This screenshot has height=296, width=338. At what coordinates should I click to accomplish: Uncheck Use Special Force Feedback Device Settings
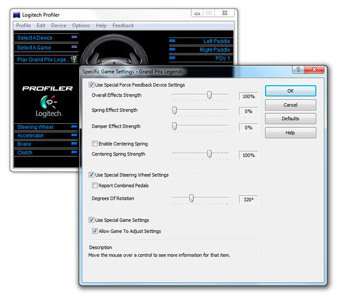click(x=91, y=85)
